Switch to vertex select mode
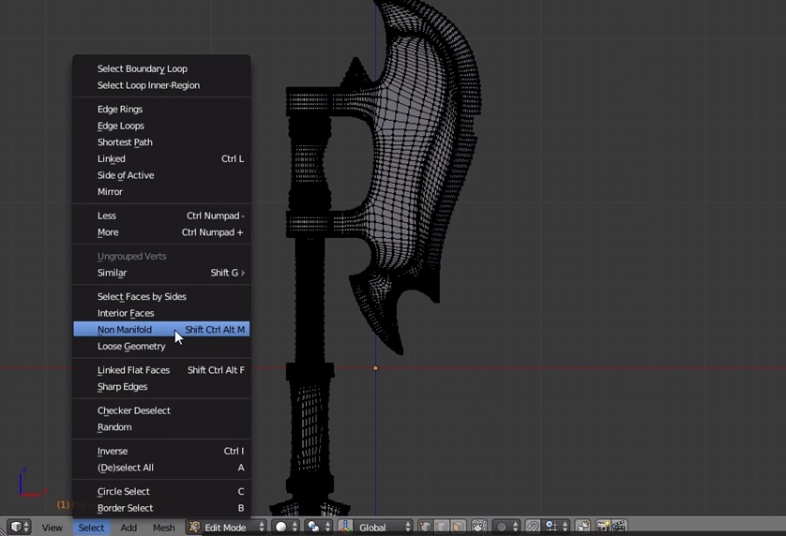786x536 pixels. (x=426, y=527)
